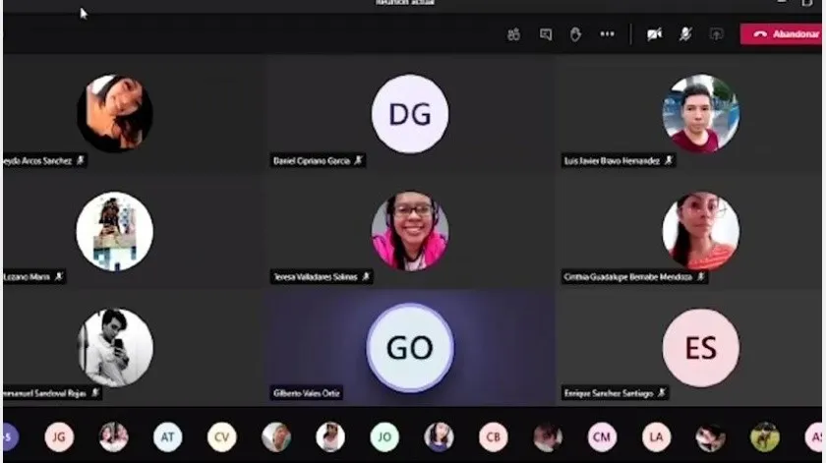The width and height of the screenshot is (826, 463).
Task: Toggle the camera on
Action: pos(654,34)
